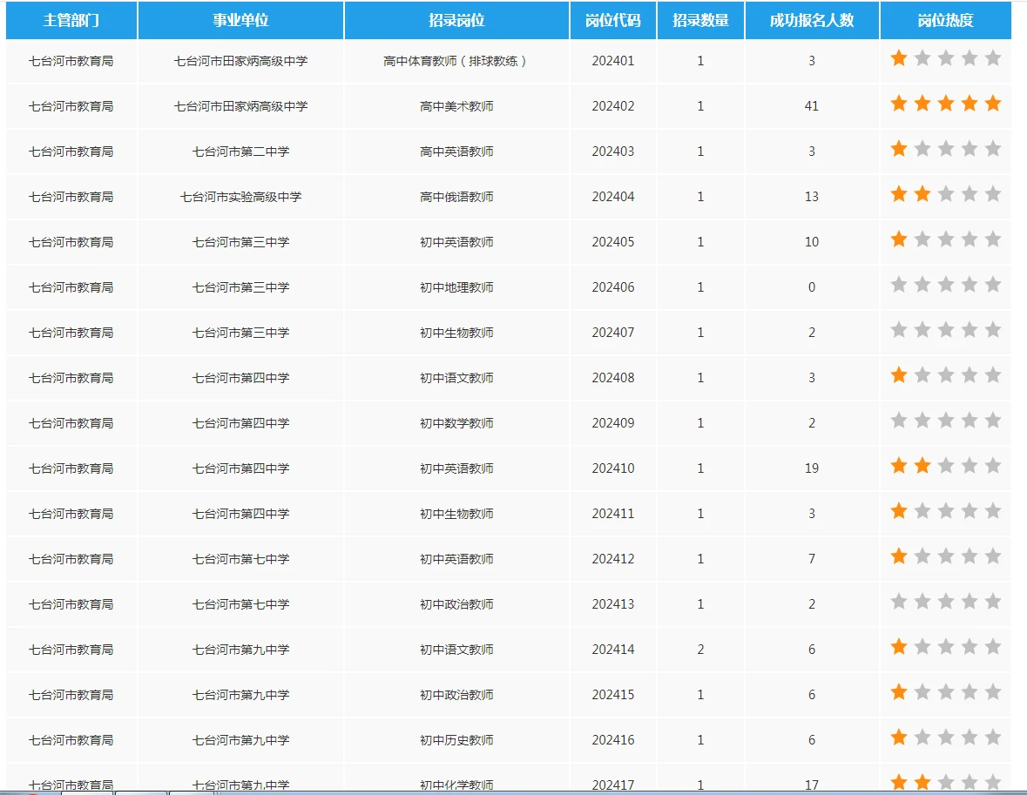Click 七台河市第九中学 in row 202414

click(x=240, y=650)
